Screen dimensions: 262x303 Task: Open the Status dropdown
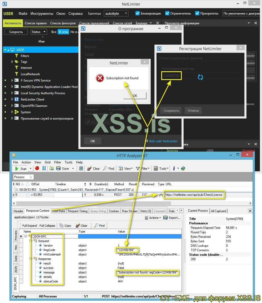point(38,32)
